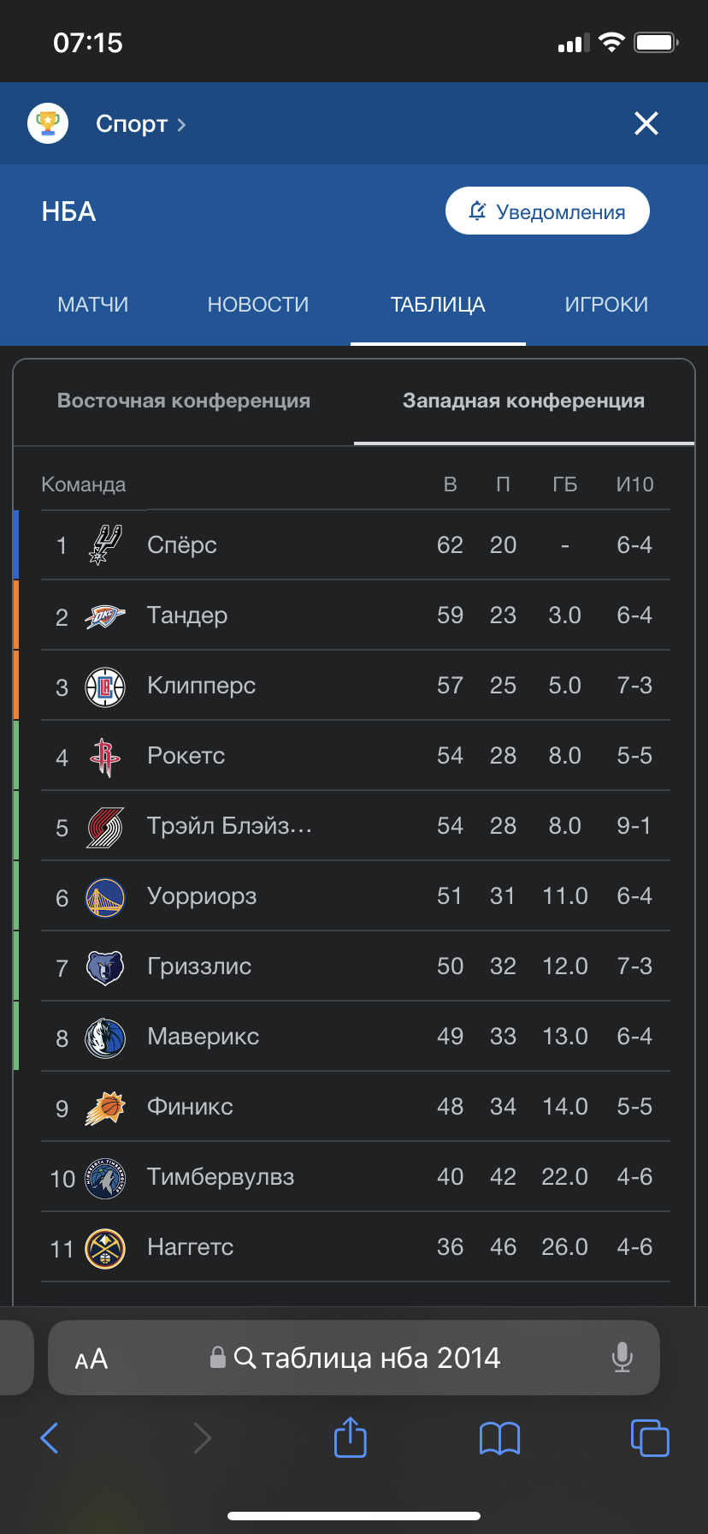Tap the Spurs team logo

105,545
